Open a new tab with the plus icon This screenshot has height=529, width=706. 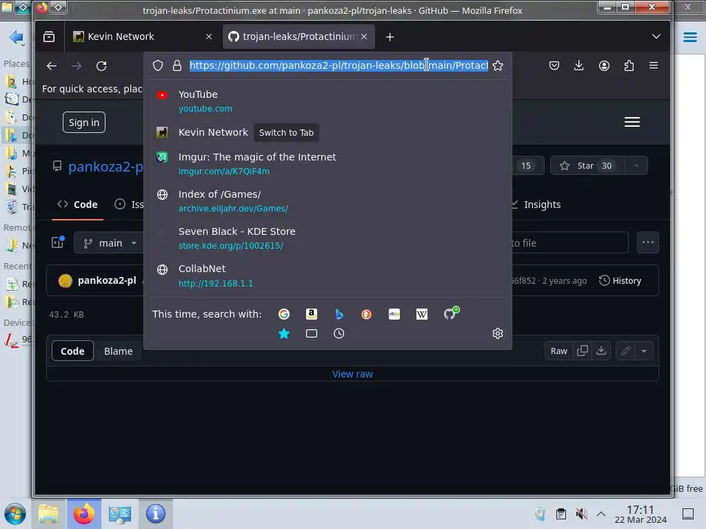coord(390,37)
